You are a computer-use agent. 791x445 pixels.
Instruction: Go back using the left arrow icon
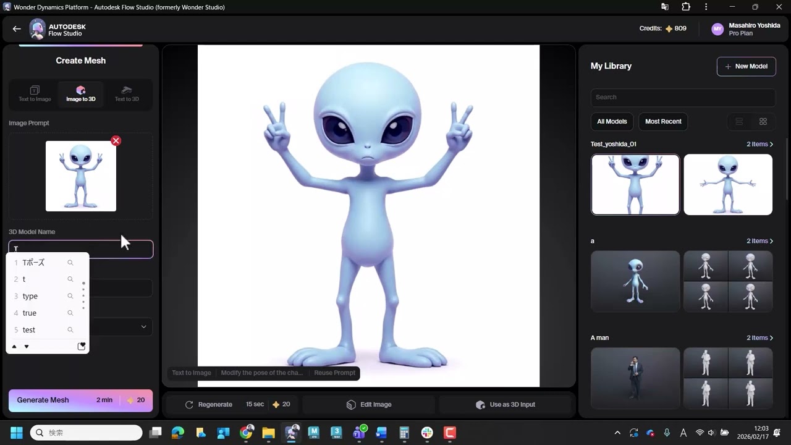click(17, 28)
